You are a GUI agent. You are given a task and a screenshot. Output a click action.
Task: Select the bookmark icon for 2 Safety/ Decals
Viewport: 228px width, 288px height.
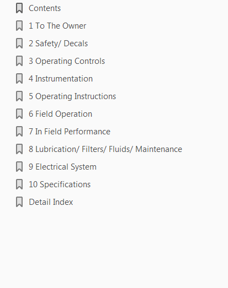19,44
